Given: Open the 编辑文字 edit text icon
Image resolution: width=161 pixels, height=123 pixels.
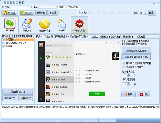Looking at the screenshot, I should click(27, 25).
